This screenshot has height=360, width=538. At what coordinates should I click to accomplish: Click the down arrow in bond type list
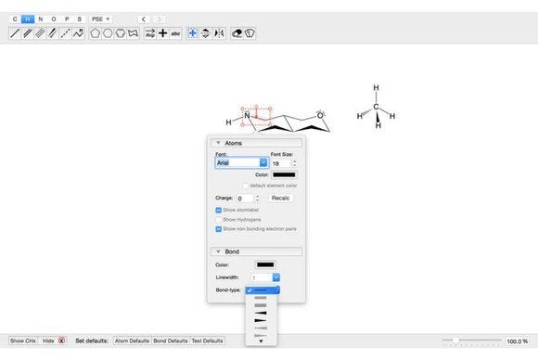[261, 341]
